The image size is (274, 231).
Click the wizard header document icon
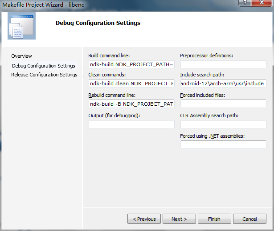point(20,27)
